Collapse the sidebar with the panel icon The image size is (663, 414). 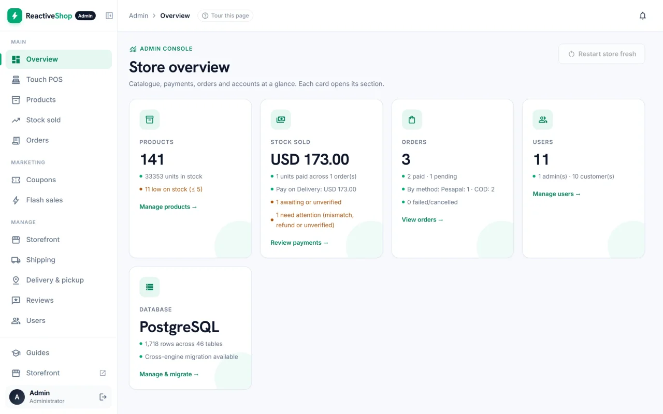coord(109,16)
